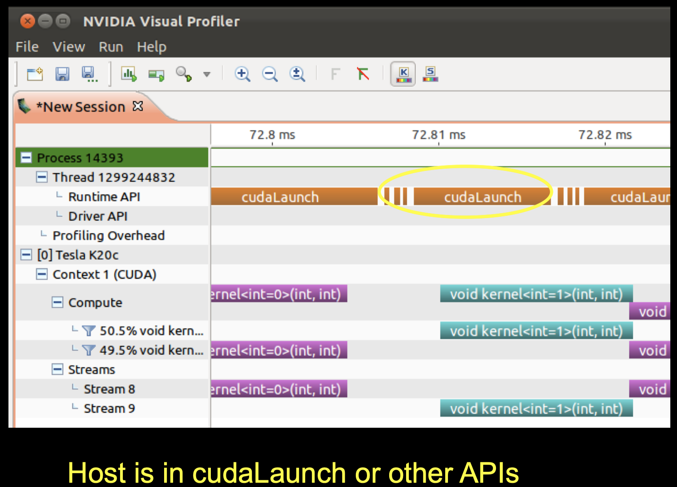
Task: Open the File menu
Action: [27, 47]
